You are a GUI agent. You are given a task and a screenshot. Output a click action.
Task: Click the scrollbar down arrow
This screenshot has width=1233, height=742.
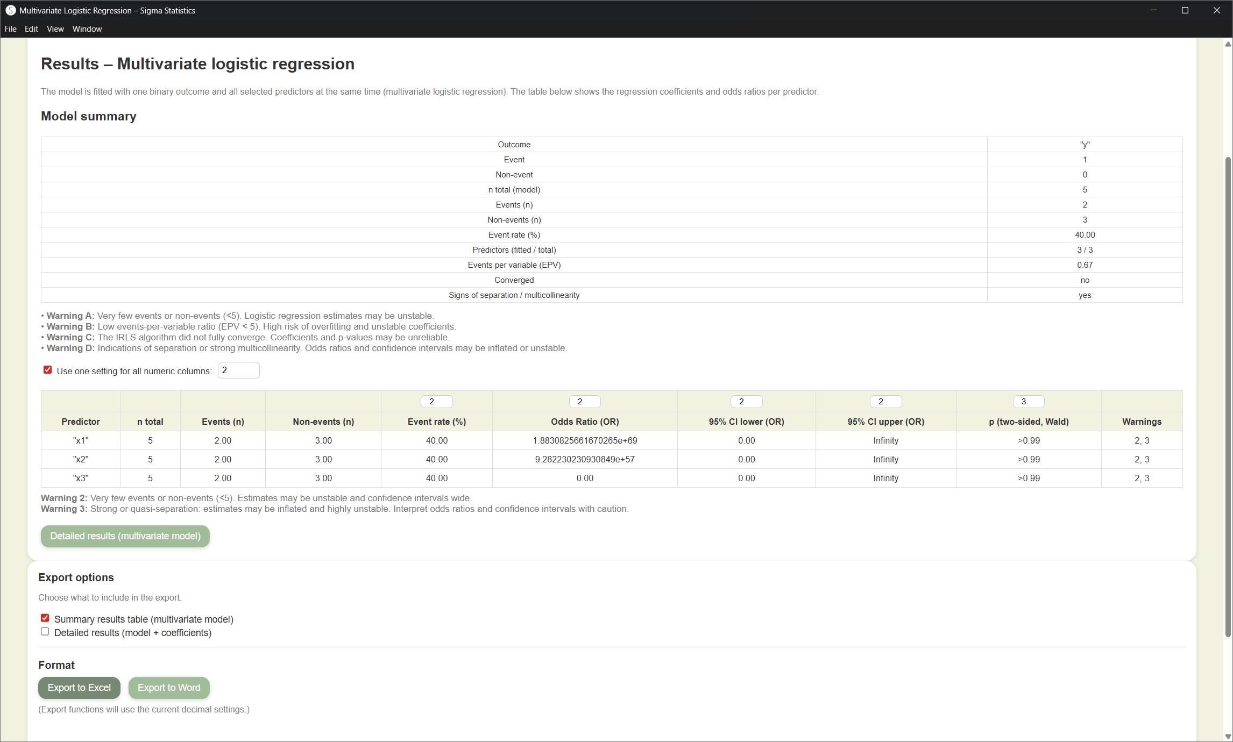[x=1228, y=736]
